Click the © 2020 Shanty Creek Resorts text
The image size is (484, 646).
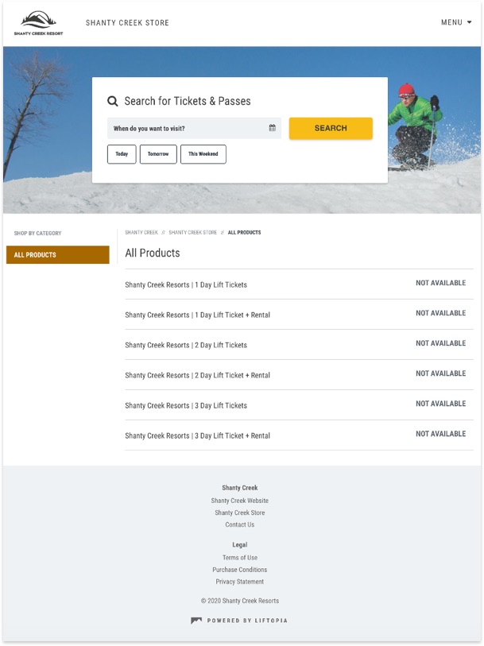click(x=240, y=601)
